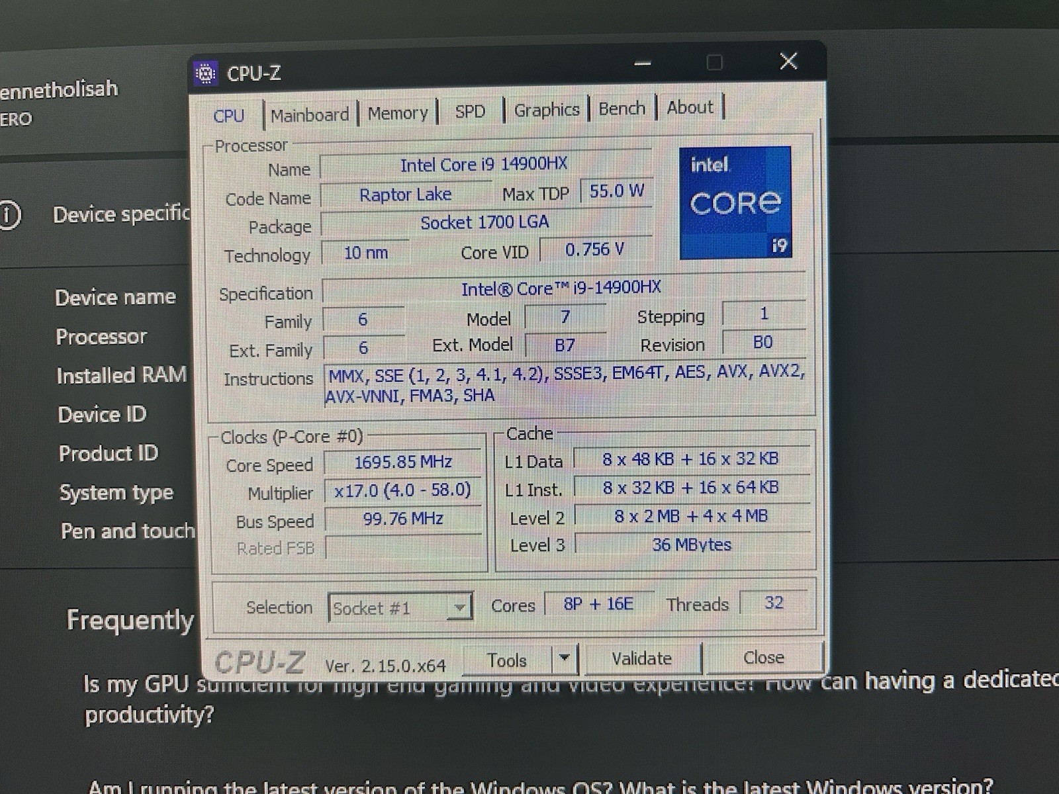Click the Close button in CPU-Z

[764, 657]
